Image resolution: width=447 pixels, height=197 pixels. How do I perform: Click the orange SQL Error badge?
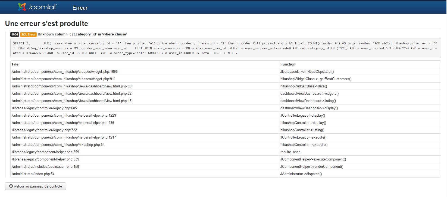28,34
